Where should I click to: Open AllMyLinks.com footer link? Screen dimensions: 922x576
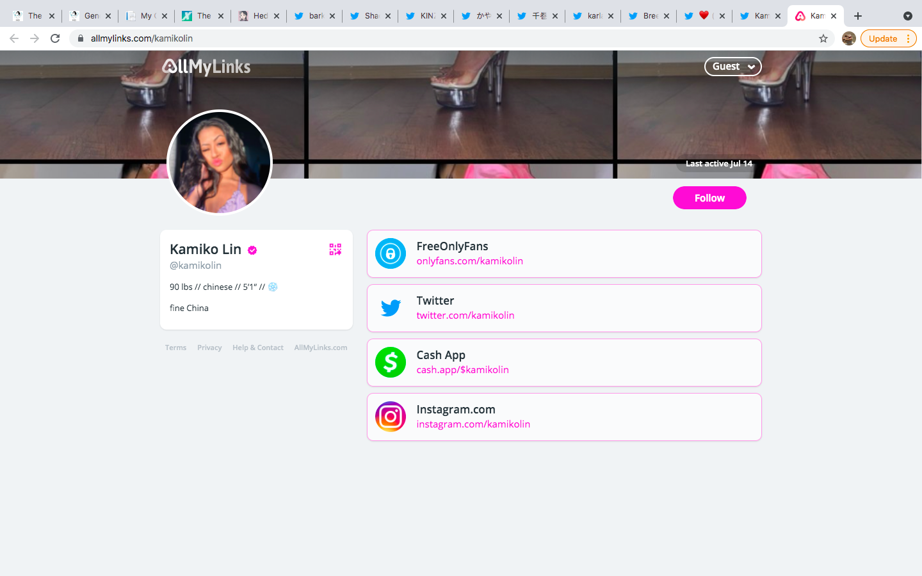tap(321, 348)
